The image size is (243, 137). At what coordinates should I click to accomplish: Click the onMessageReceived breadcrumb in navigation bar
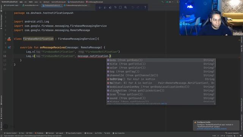(x=95, y=2)
